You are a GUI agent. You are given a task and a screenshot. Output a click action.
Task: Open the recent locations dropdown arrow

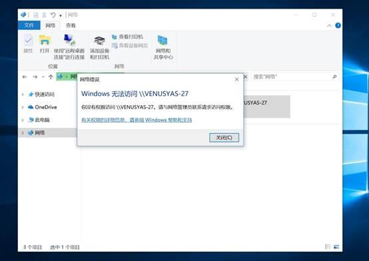[x=43, y=77]
